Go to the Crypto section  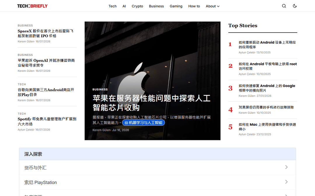137,6
